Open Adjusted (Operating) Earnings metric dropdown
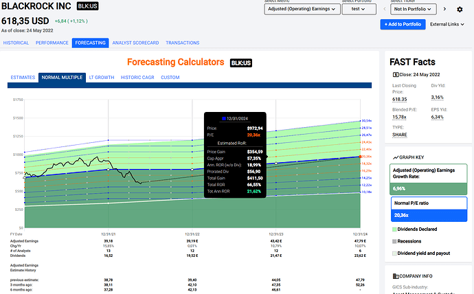The height and width of the screenshot is (294, 474). pos(302,9)
